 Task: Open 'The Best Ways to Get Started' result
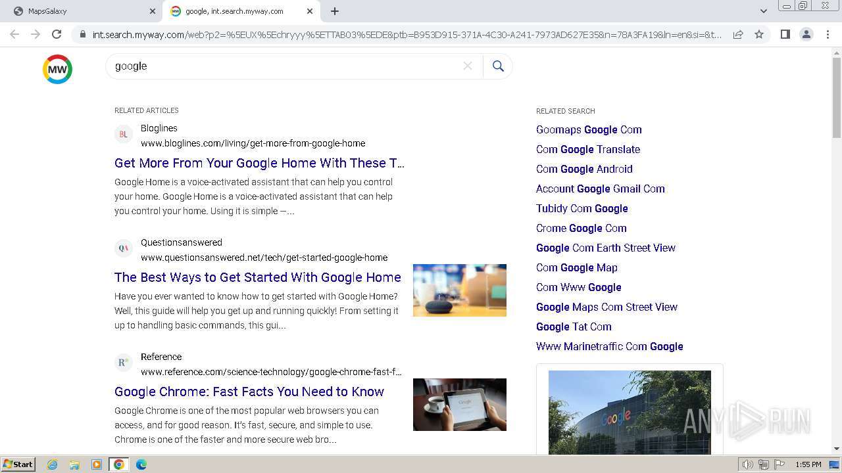(x=258, y=277)
